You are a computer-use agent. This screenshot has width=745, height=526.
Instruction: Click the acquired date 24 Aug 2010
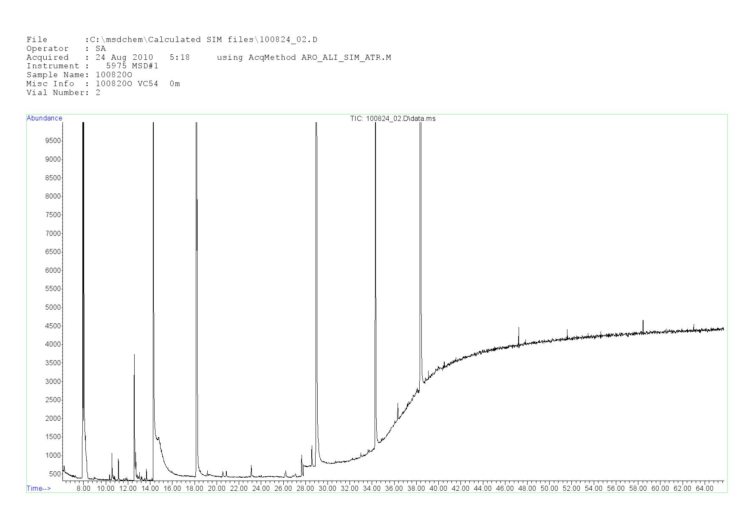point(124,58)
